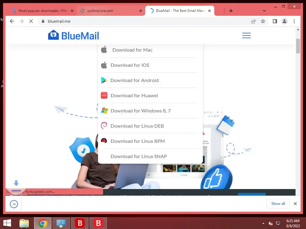Click the Debian swirl icon

tap(104, 126)
